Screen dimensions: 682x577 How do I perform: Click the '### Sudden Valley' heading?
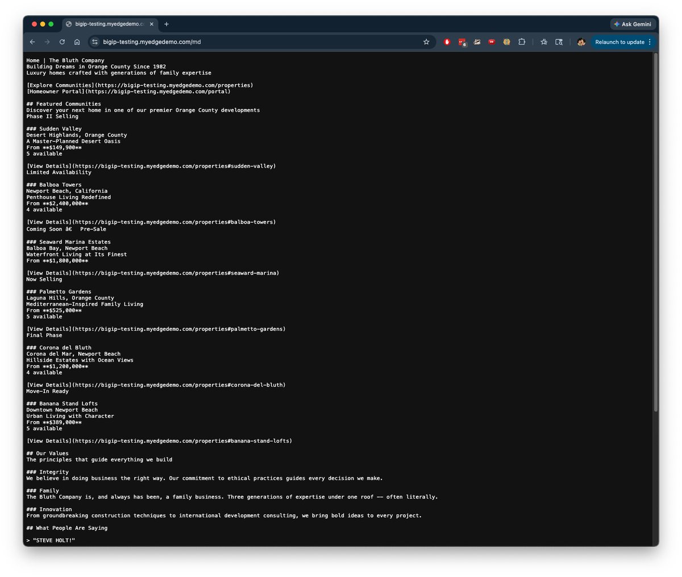(x=54, y=129)
